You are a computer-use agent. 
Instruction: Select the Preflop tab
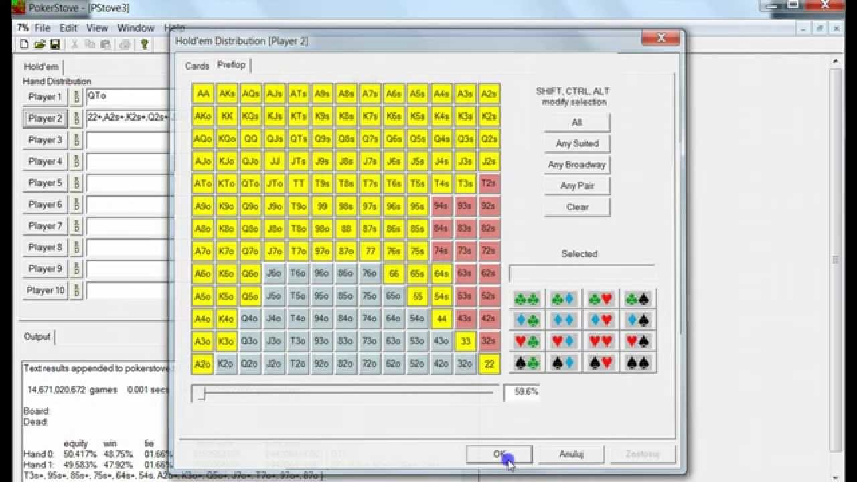232,65
